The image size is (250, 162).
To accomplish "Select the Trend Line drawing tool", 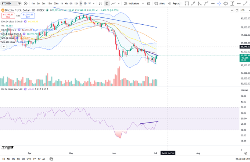I will tap(193, 4).
